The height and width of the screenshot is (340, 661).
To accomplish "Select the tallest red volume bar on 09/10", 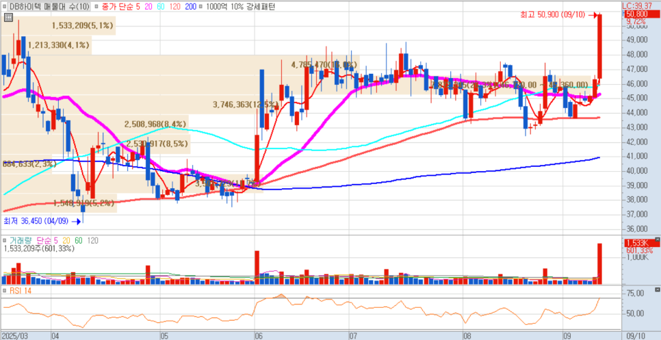I will [599, 264].
